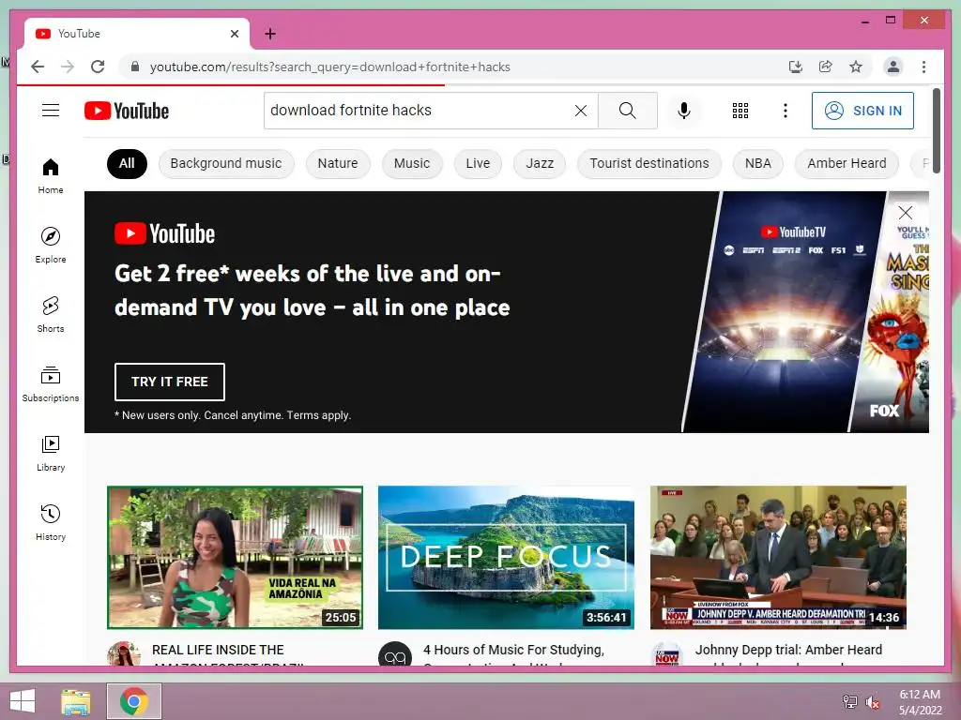This screenshot has height=720, width=961.
Task: Select the Tourist destinations chip
Action: tap(649, 163)
